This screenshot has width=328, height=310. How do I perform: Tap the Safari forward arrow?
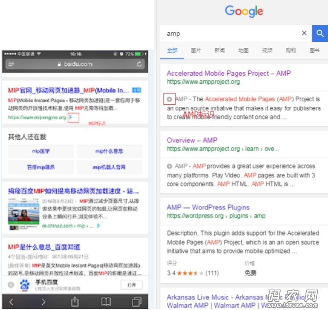43,302
